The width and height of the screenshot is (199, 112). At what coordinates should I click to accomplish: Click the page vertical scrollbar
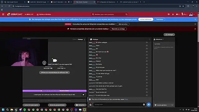198,27
